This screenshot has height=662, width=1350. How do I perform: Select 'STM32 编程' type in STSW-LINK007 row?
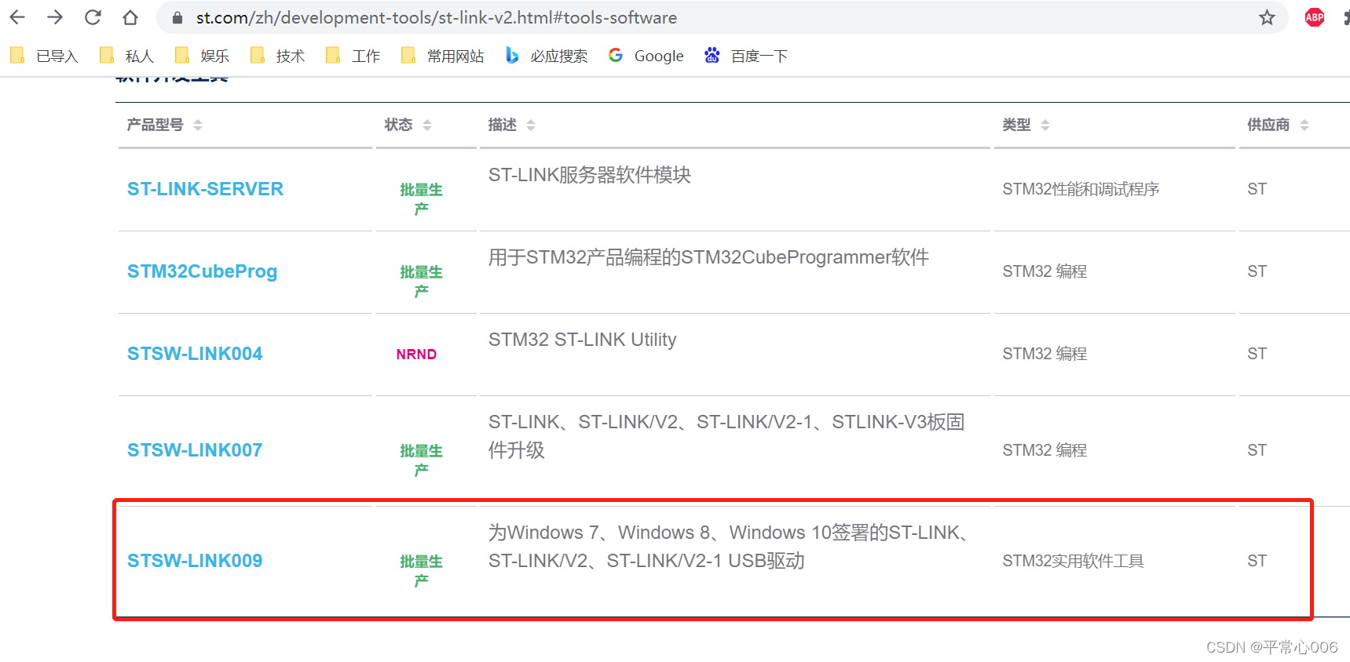(1045, 450)
